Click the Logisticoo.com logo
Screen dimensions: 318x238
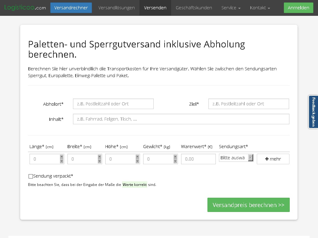(25, 7)
